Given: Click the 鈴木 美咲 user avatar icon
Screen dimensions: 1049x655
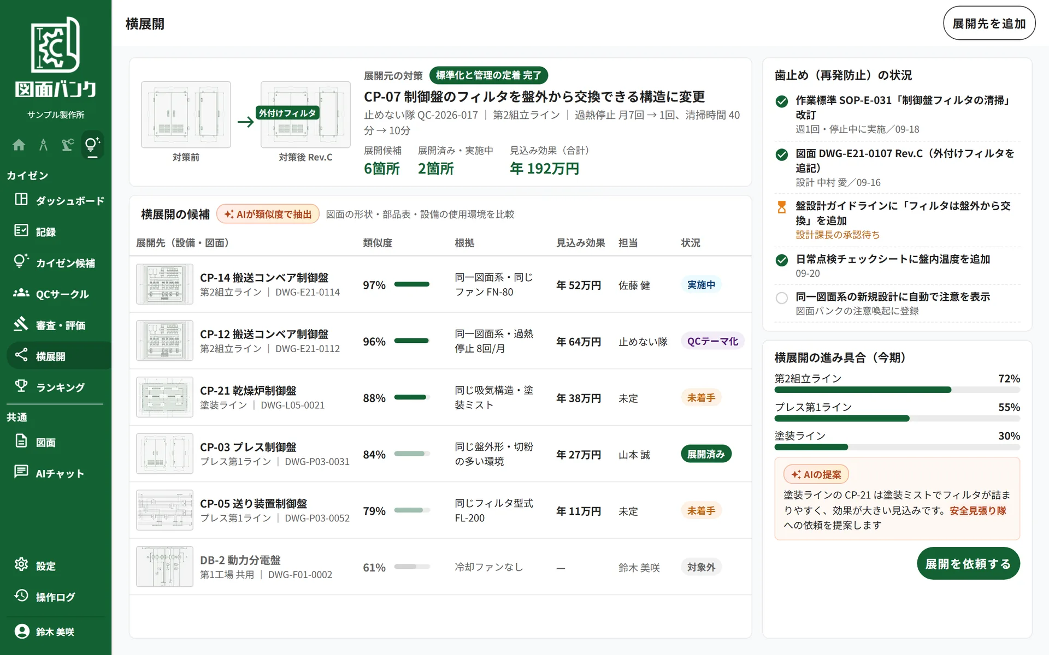Looking at the screenshot, I should (x=22, y=632).
